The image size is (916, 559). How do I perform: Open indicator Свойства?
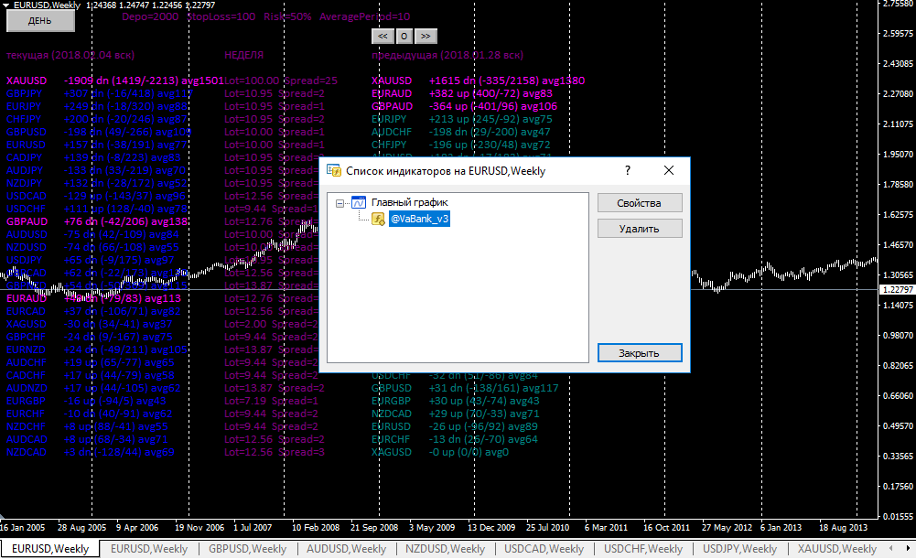(x=640, y=203)
